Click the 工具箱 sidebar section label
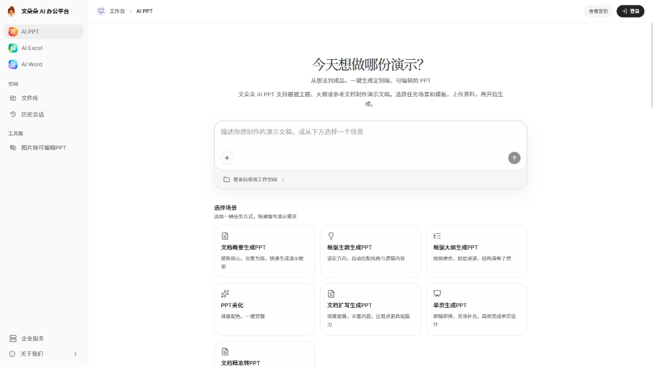The width and height of the screenshot is (653, 367). click(16, 133)
